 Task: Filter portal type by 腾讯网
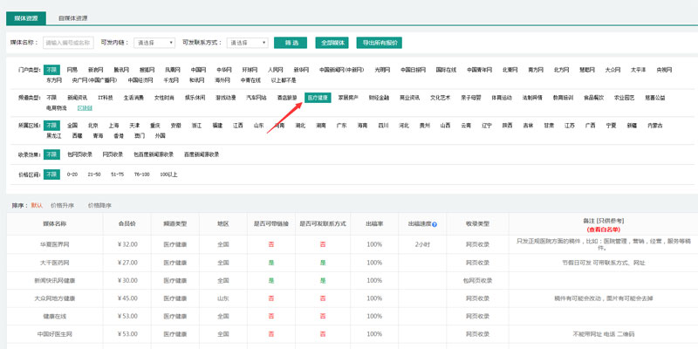(121, 70)
